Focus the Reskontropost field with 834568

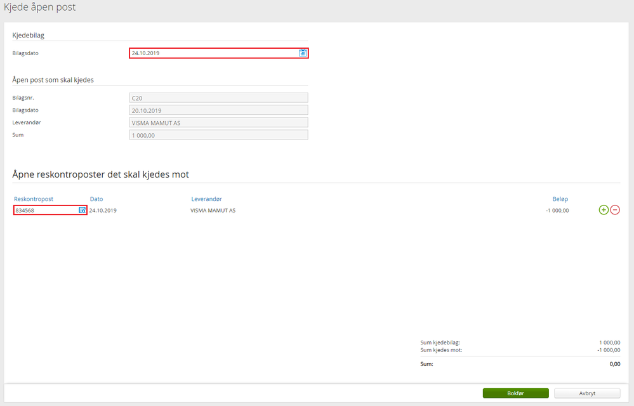[x=50, y=210]
